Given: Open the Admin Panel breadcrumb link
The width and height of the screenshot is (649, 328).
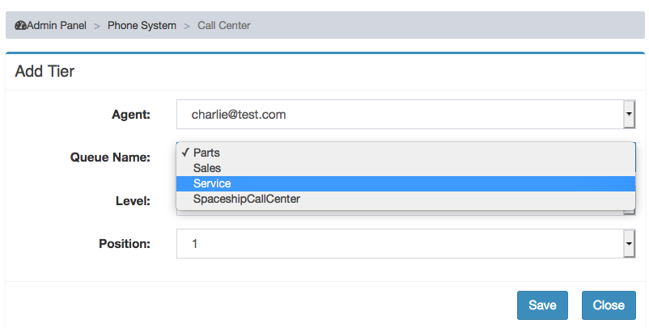Looking at the screenshot, I should [57, 26].
